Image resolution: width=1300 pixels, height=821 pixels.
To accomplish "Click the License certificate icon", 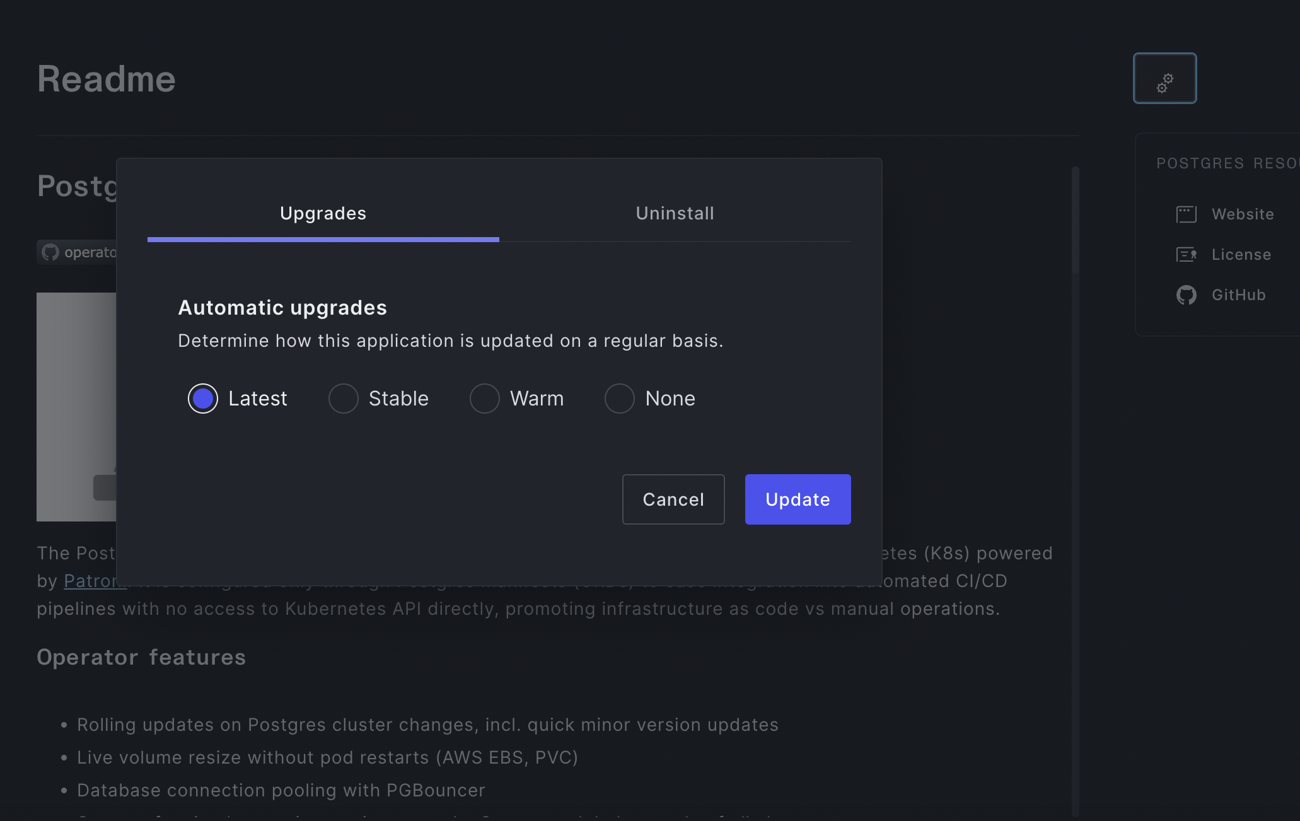I will click(x=1186, y=255).
